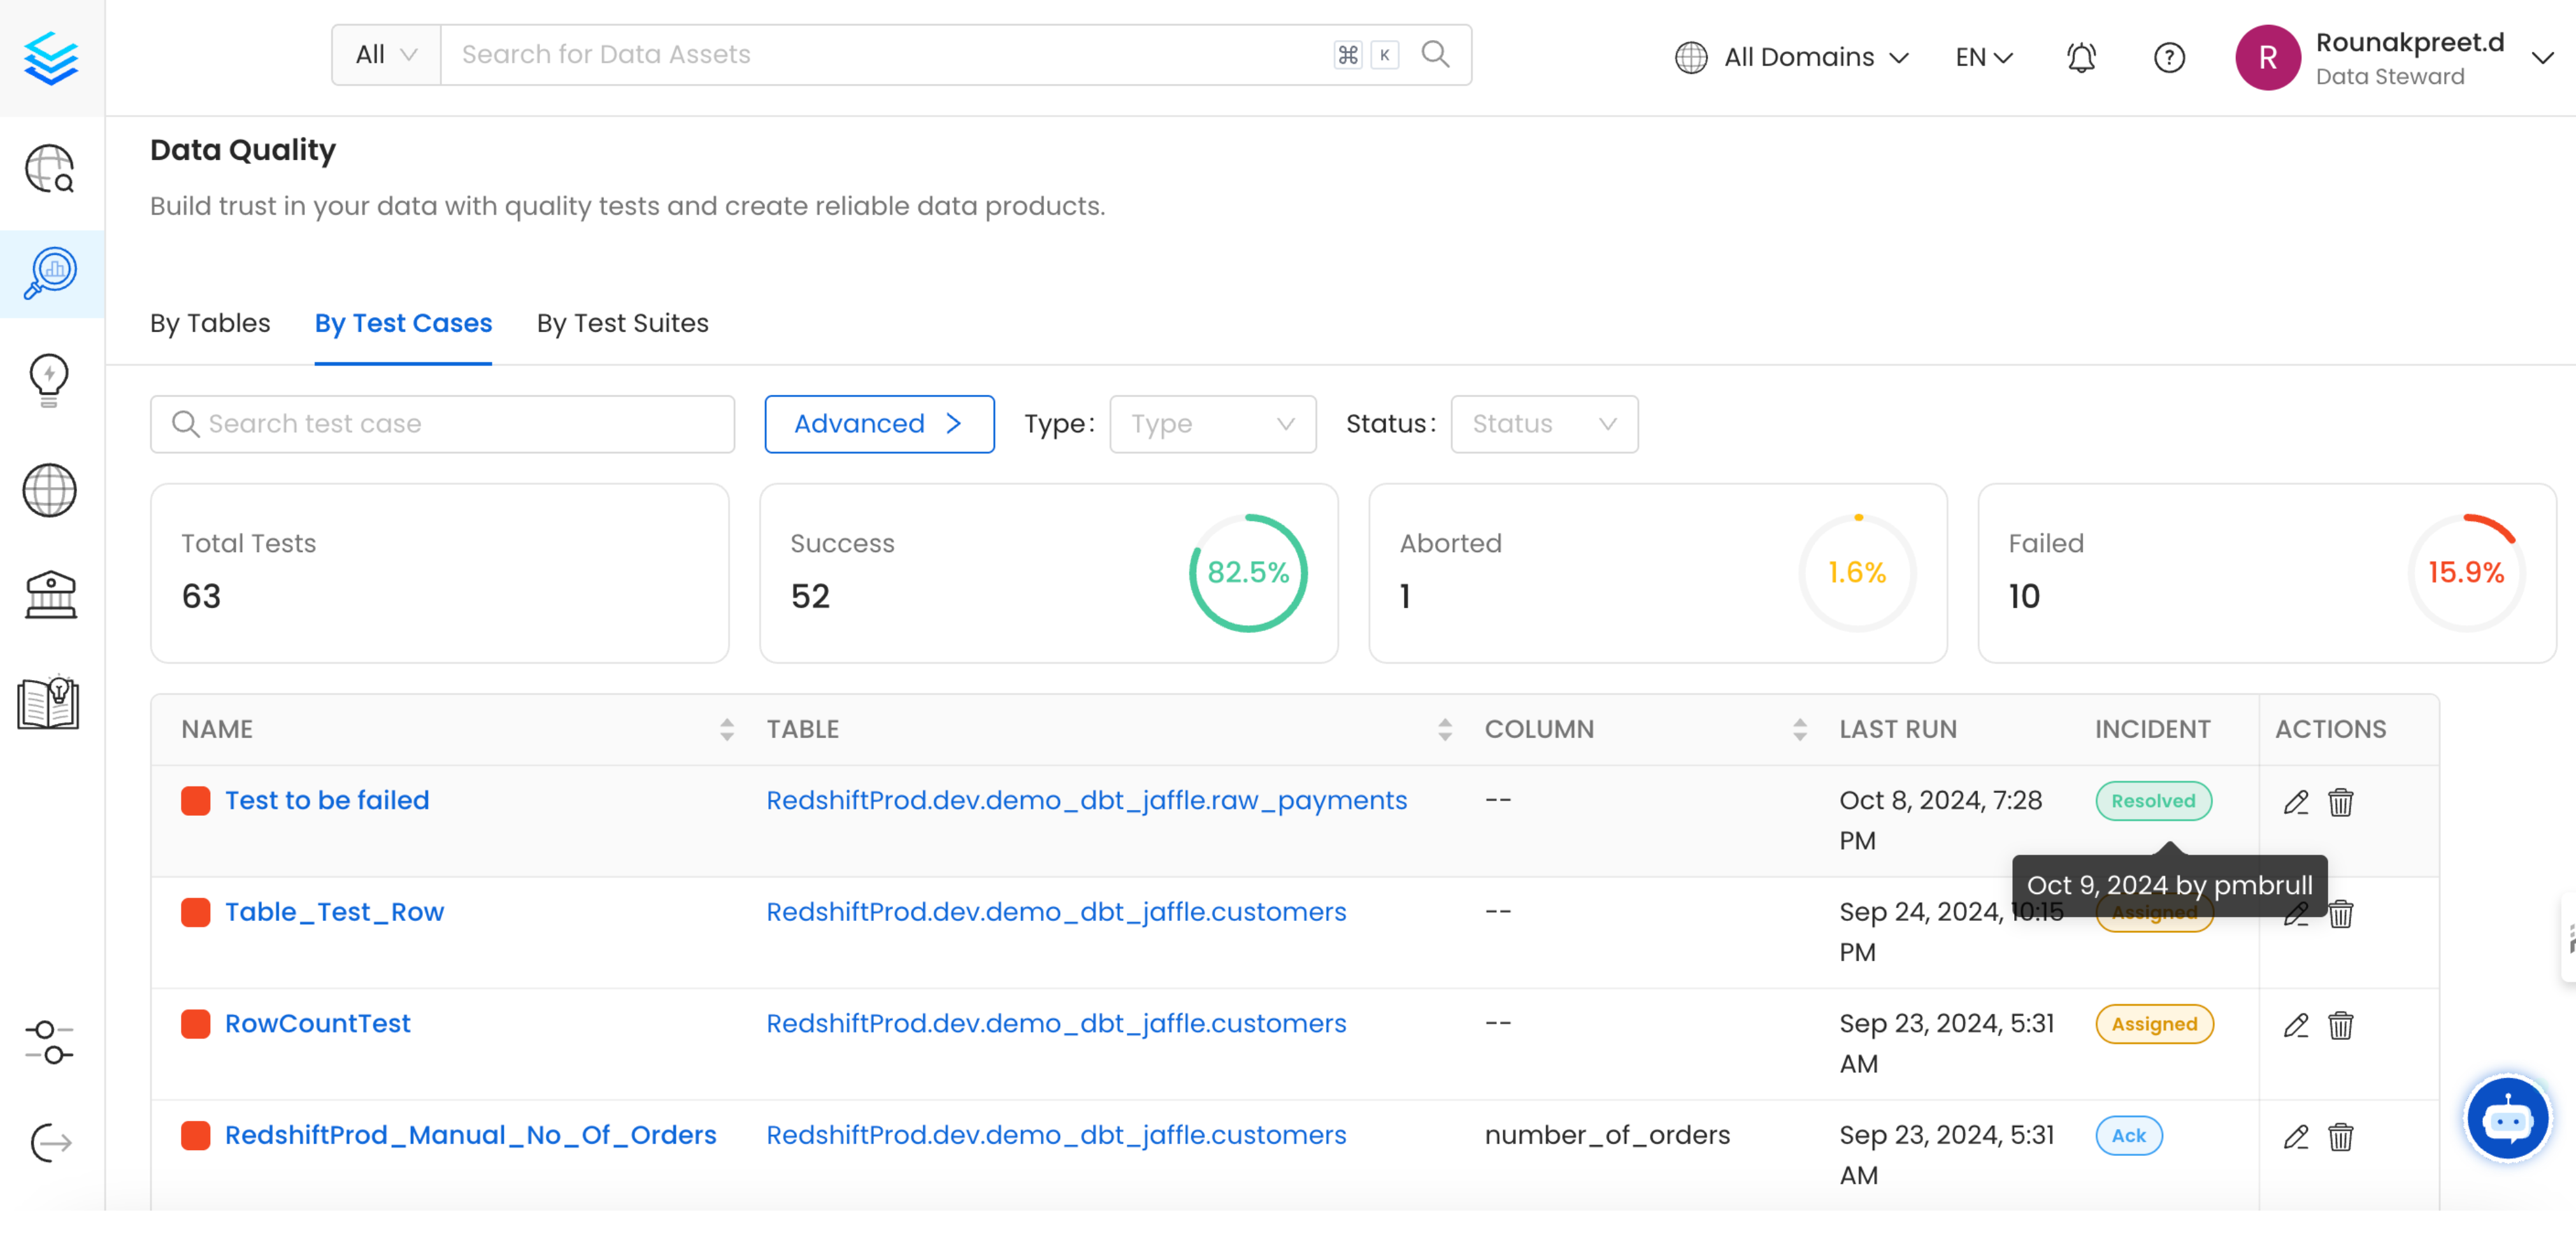Delete the RowCountTest test case

[2341, 1024]
